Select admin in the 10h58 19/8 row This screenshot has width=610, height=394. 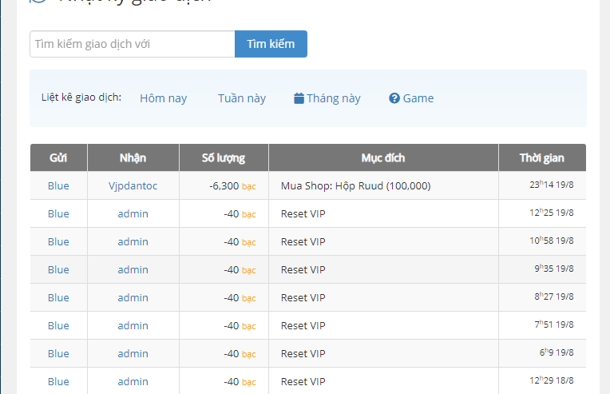133,241
